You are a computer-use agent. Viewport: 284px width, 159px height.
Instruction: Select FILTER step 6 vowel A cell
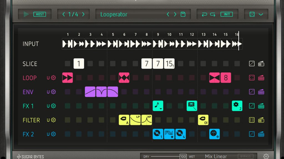tap(124, 120)
